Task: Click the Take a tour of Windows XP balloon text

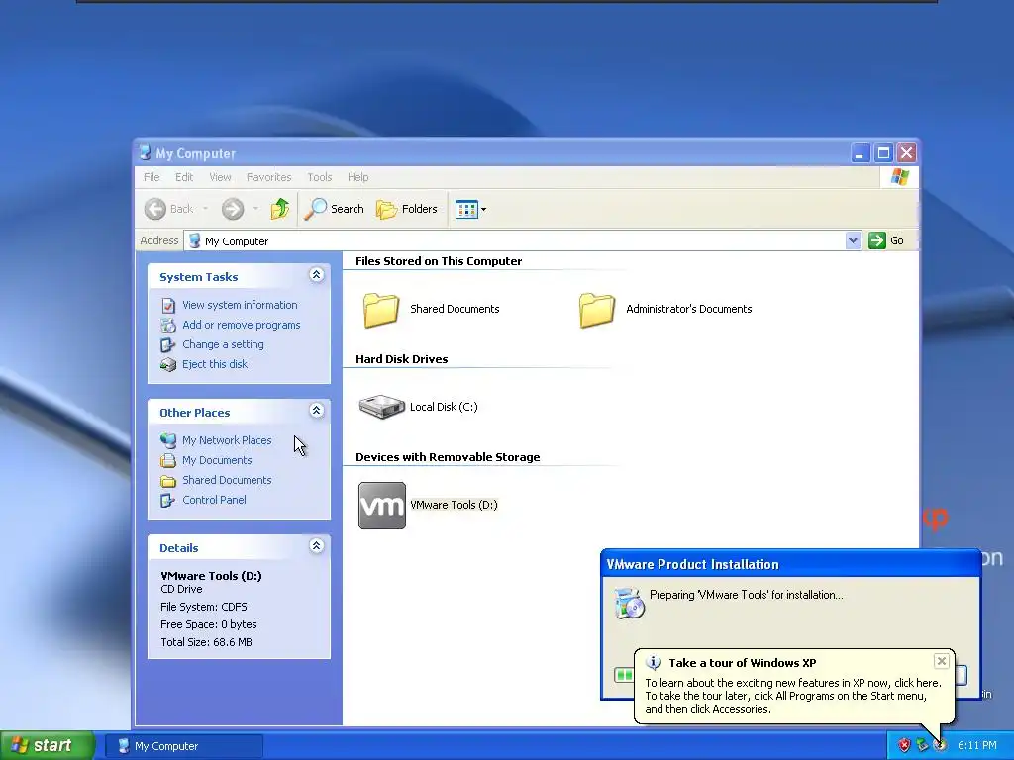Action: pyautogui.click(x=743, y=663)
